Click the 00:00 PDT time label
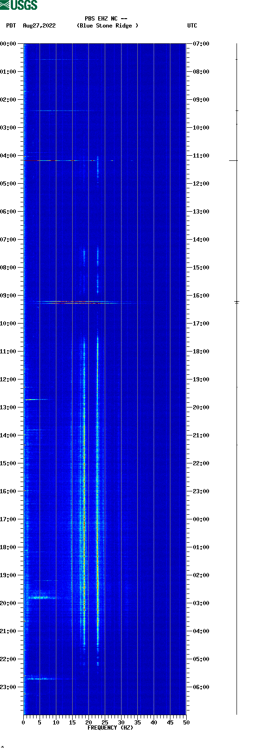 click(8, 44)
